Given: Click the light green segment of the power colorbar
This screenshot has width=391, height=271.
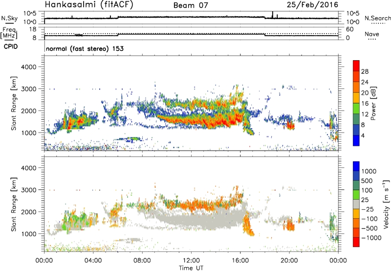Looking at the screenshot, I should coord(356,109).
